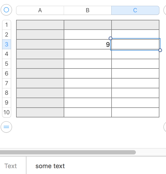Select column B header
This screenshot has height=174, width=166.
(x=87, y=10)
